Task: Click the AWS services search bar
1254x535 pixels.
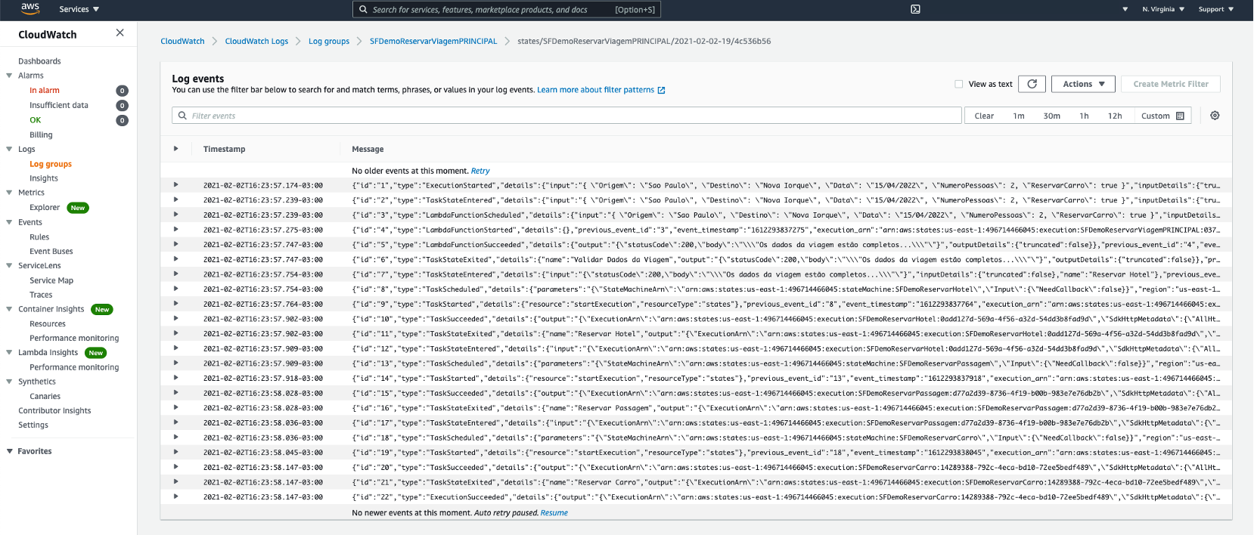Action: (x=507, y=9)
